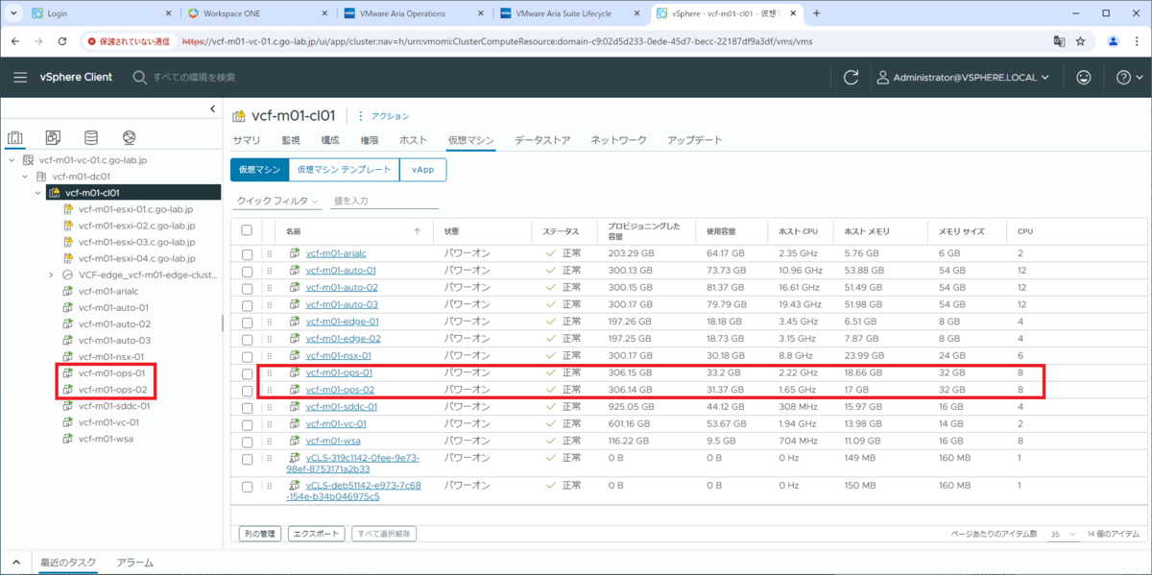Switch to the 権限 tab
This screenshot has width=1152, height=575.
(369, 140)
